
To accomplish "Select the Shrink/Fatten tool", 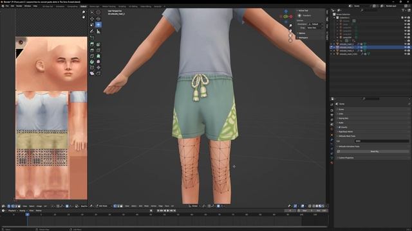I will (x=98, y=67).
